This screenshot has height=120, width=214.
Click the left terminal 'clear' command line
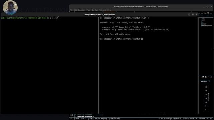tap(30, 18)
